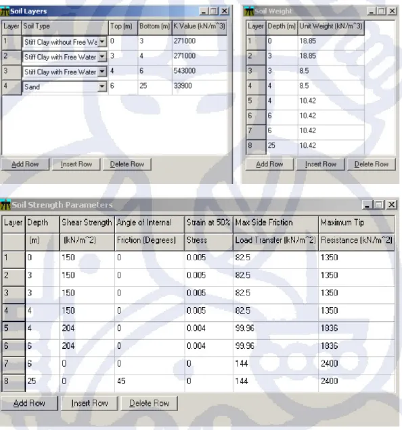402x430 pixels.
Task: Select K Value cell 543000
Action: click(200, 72)
